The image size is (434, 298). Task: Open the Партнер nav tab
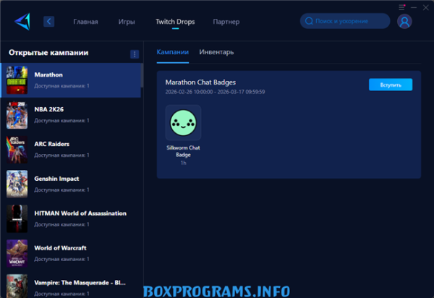pyautogui.click(x=226, y=22)
